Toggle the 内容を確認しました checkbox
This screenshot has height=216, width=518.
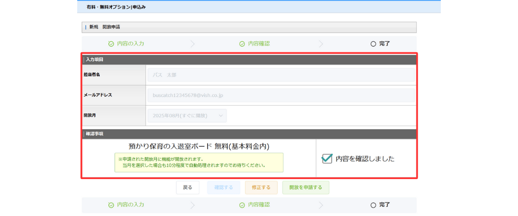tap(327, 159)
